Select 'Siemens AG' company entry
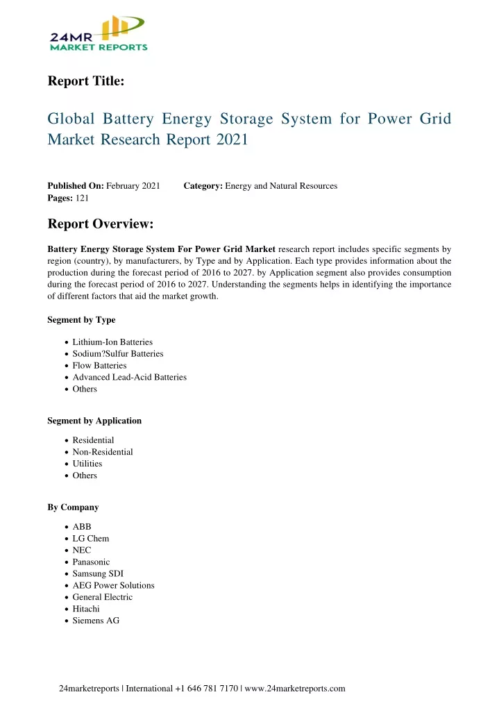499x706 pixels. (x=96, y=621)
